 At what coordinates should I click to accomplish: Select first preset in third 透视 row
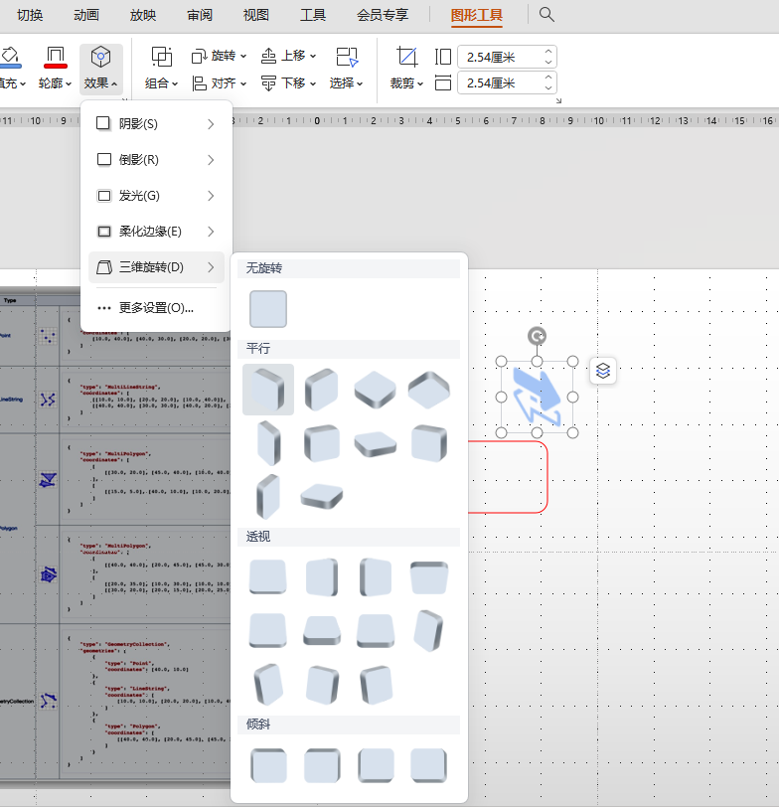268,684
